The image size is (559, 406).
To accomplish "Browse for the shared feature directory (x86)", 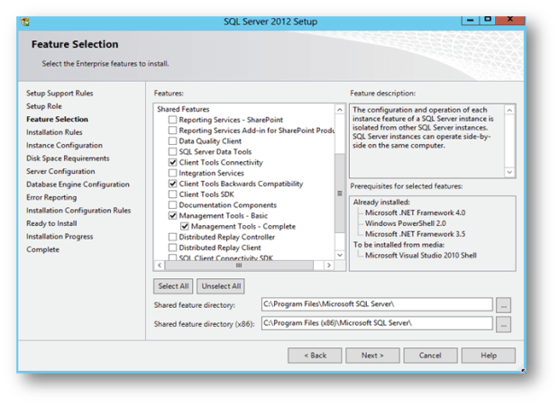I will (x=504, y=324).
